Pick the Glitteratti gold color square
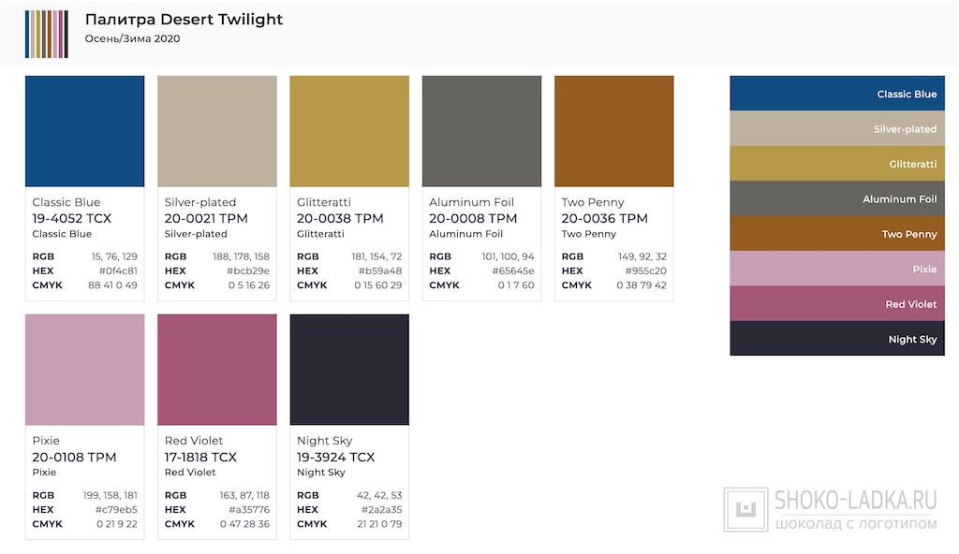Image resolution: width=959 pixels, height=554 pixels. point(349,131)
